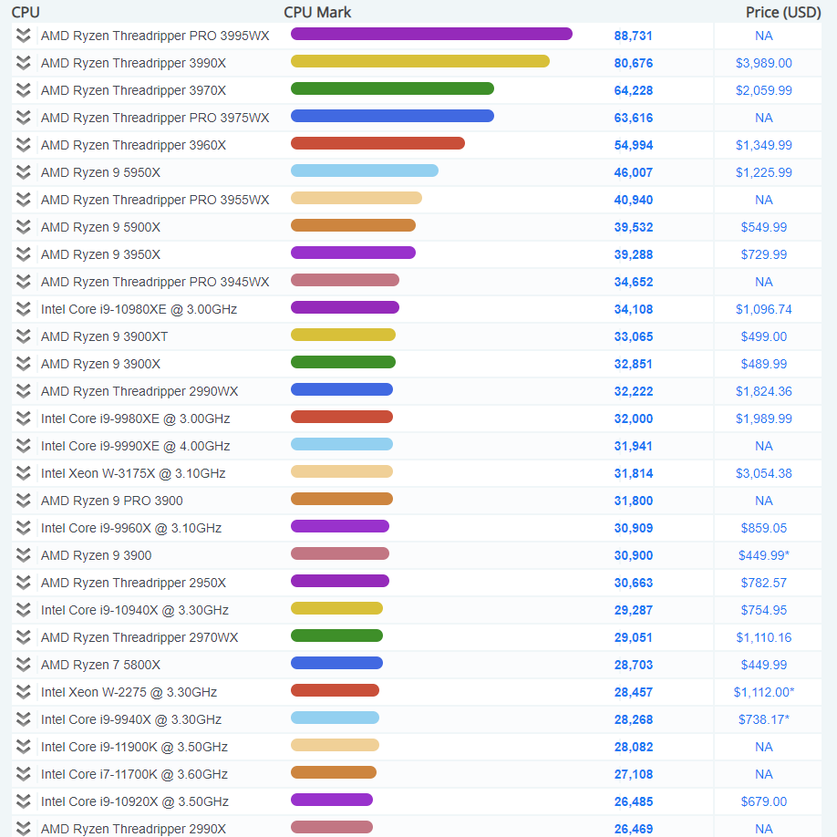Click the price $1,349.99
Viewport: 837px width, 837px height.
tap(764, 145)
